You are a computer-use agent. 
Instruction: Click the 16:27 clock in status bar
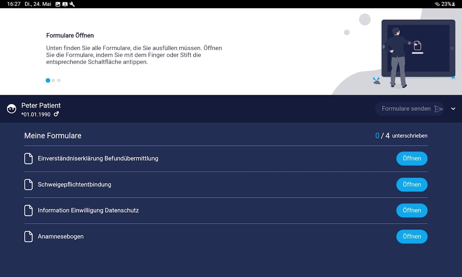tap(14, 4)
